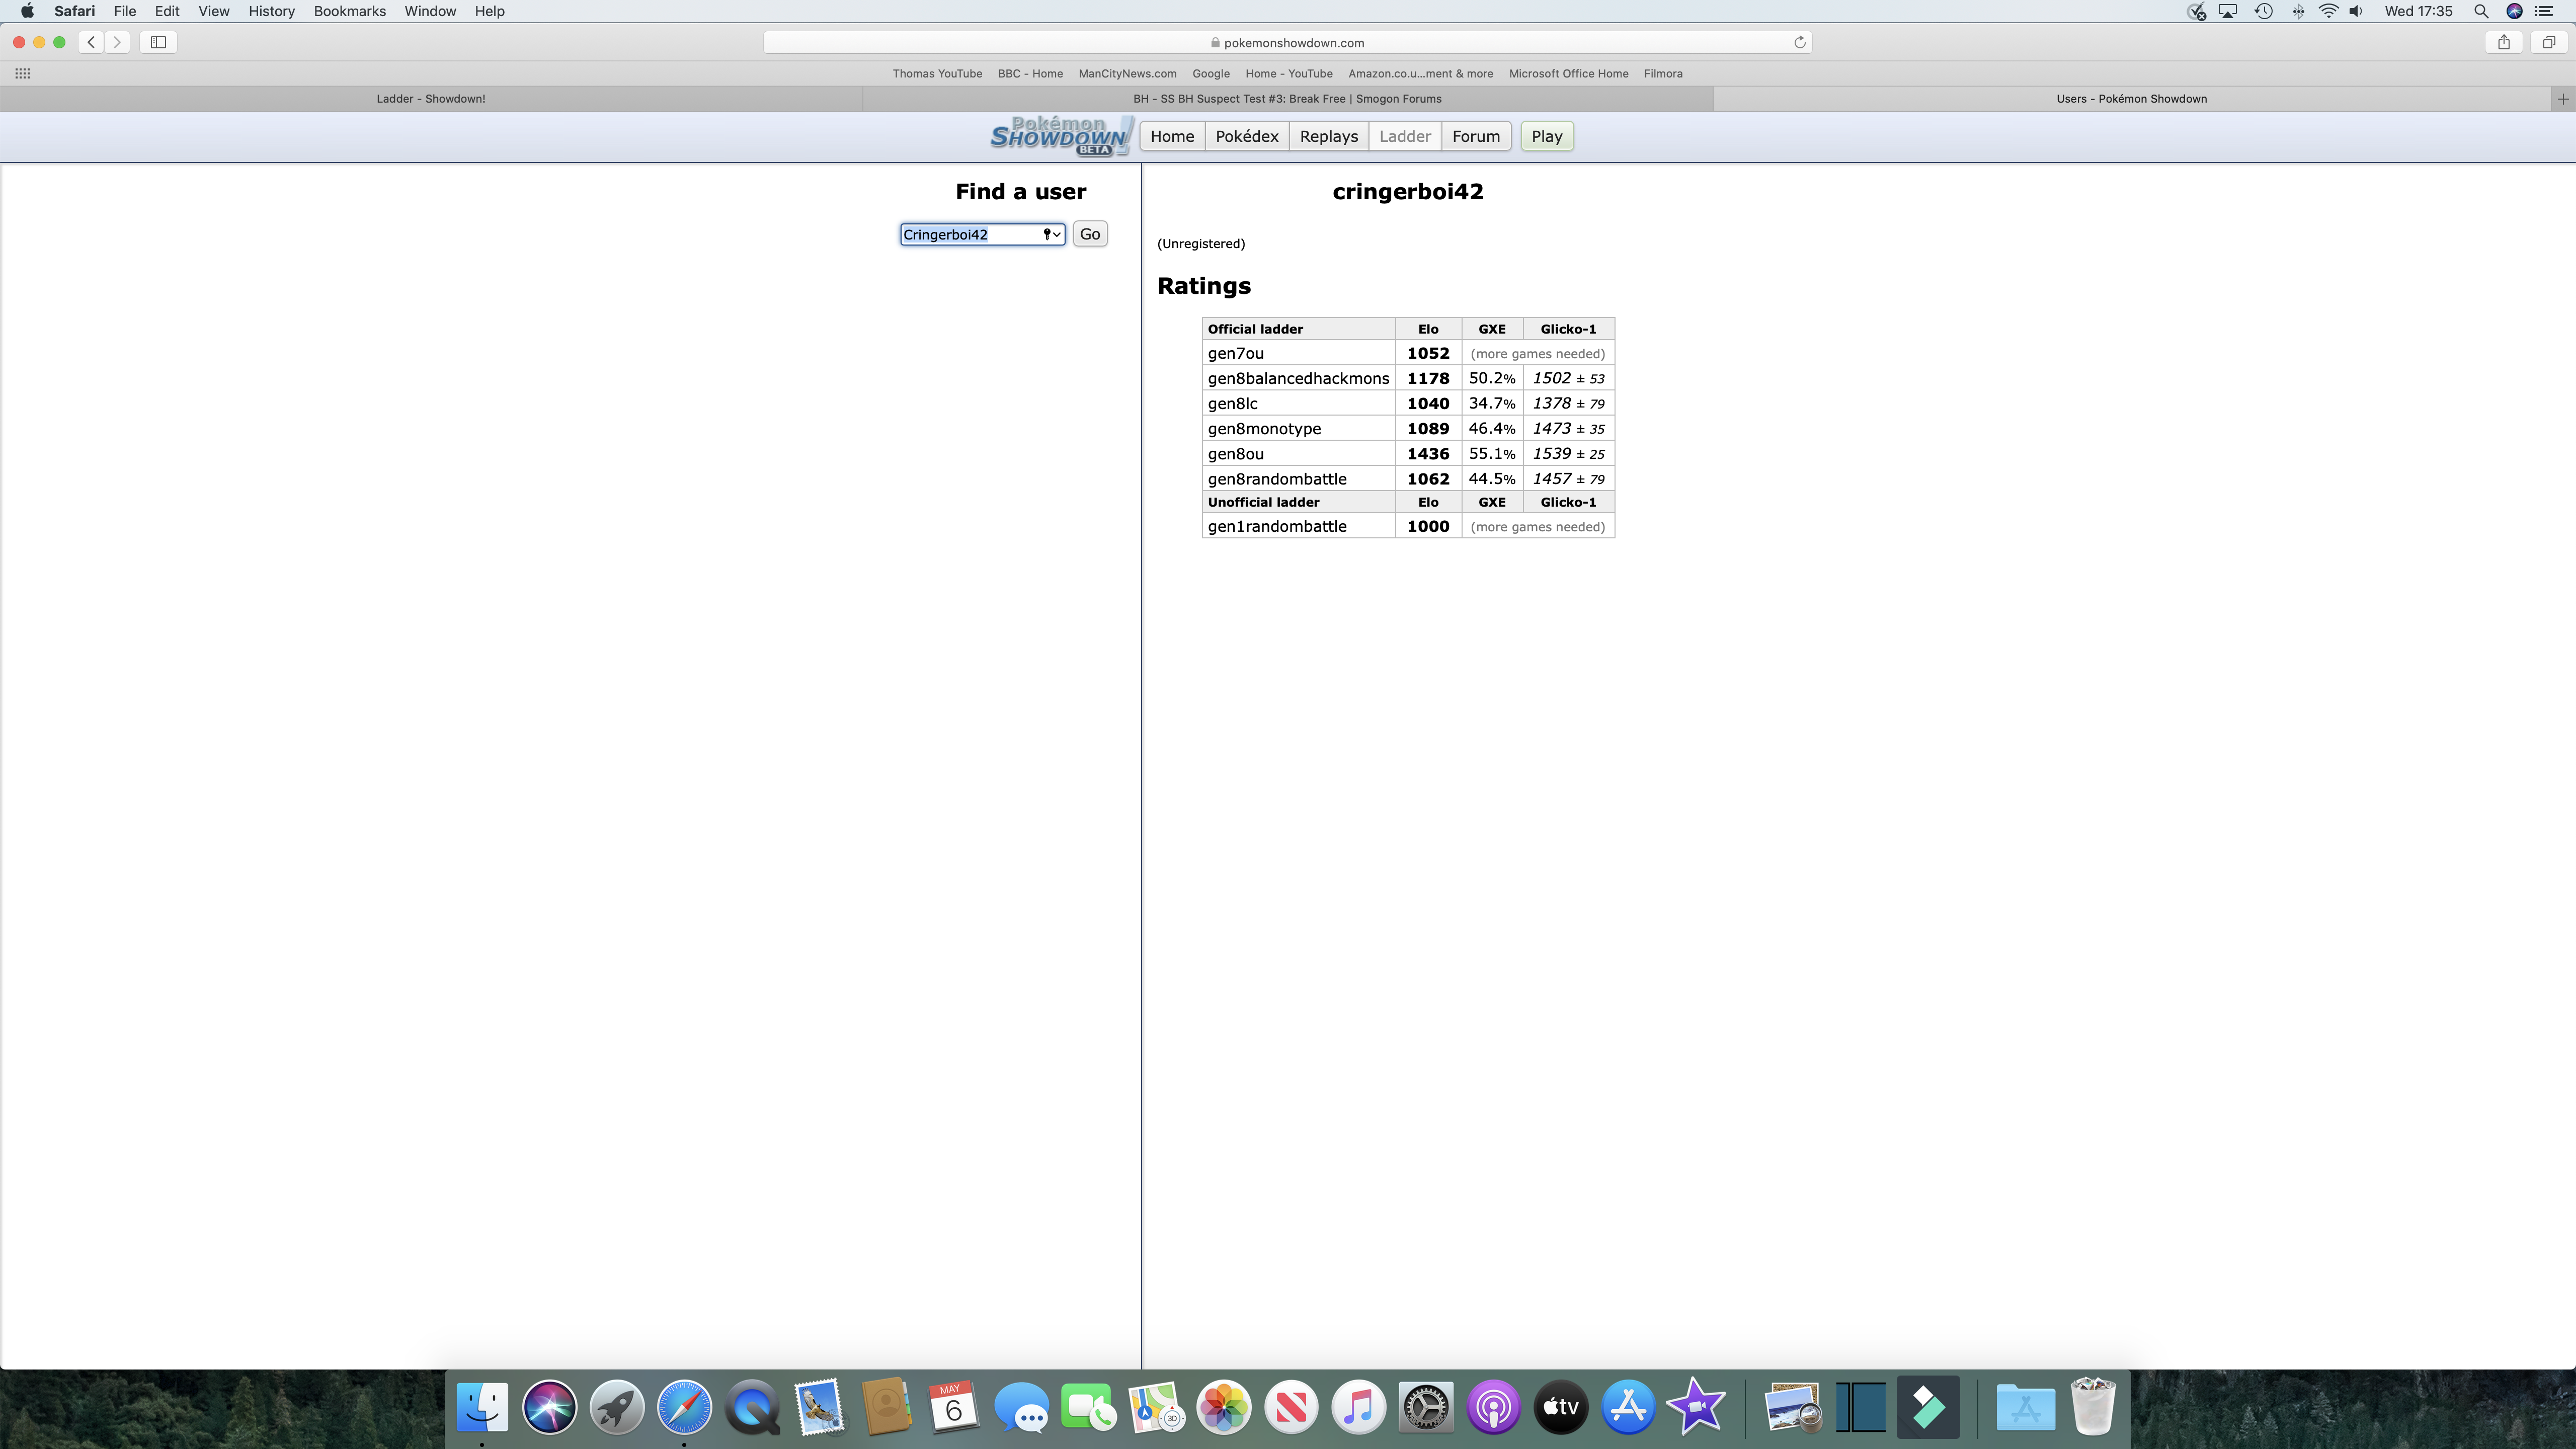The width and height of the screenshot is (2576, 1449).
Task: Click the gen1randombattle row label
Action: (1277, 526)
